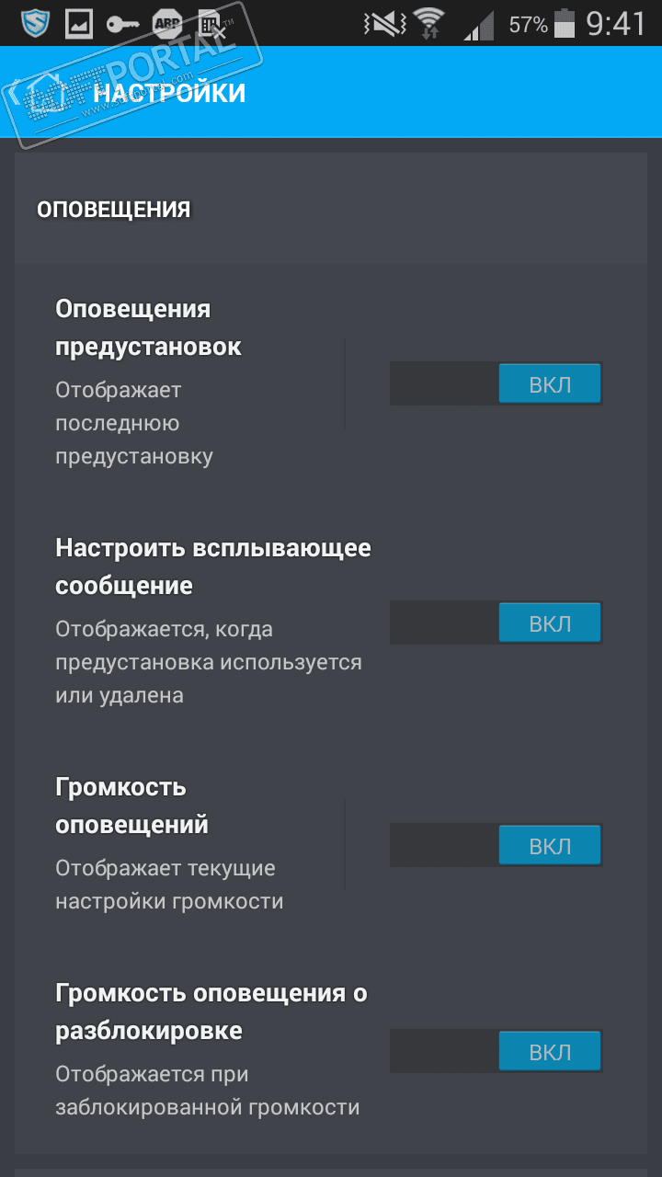Viewport: 662px width, 1177px height.
Task: Toggle the Оповещения предустановок switch
Action: (x=496, y=383)
